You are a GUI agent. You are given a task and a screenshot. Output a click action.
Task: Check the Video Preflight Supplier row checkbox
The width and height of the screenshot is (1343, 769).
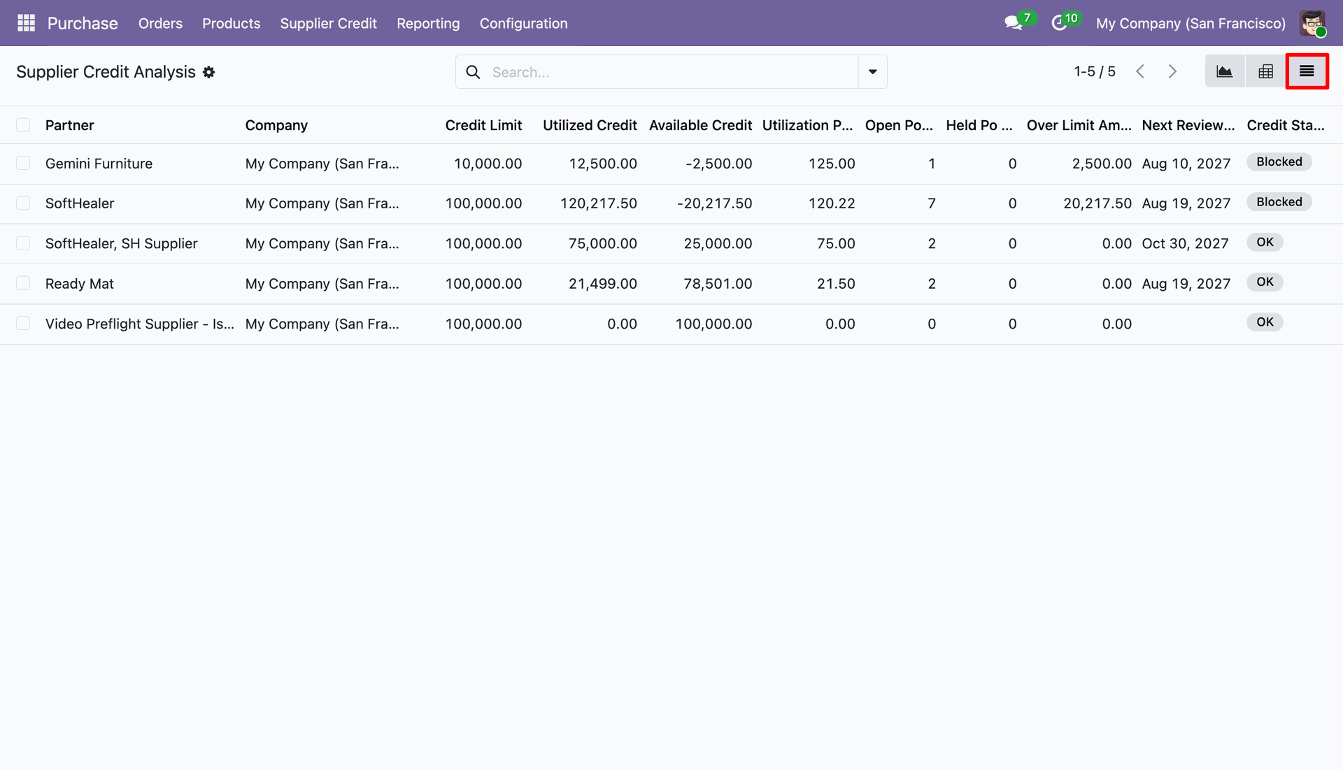23,324
